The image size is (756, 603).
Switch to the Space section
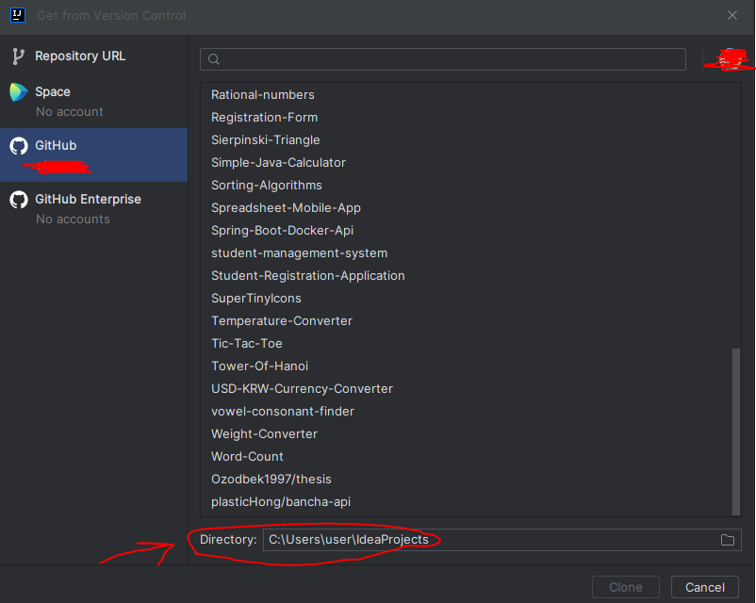tap(94, 101)
